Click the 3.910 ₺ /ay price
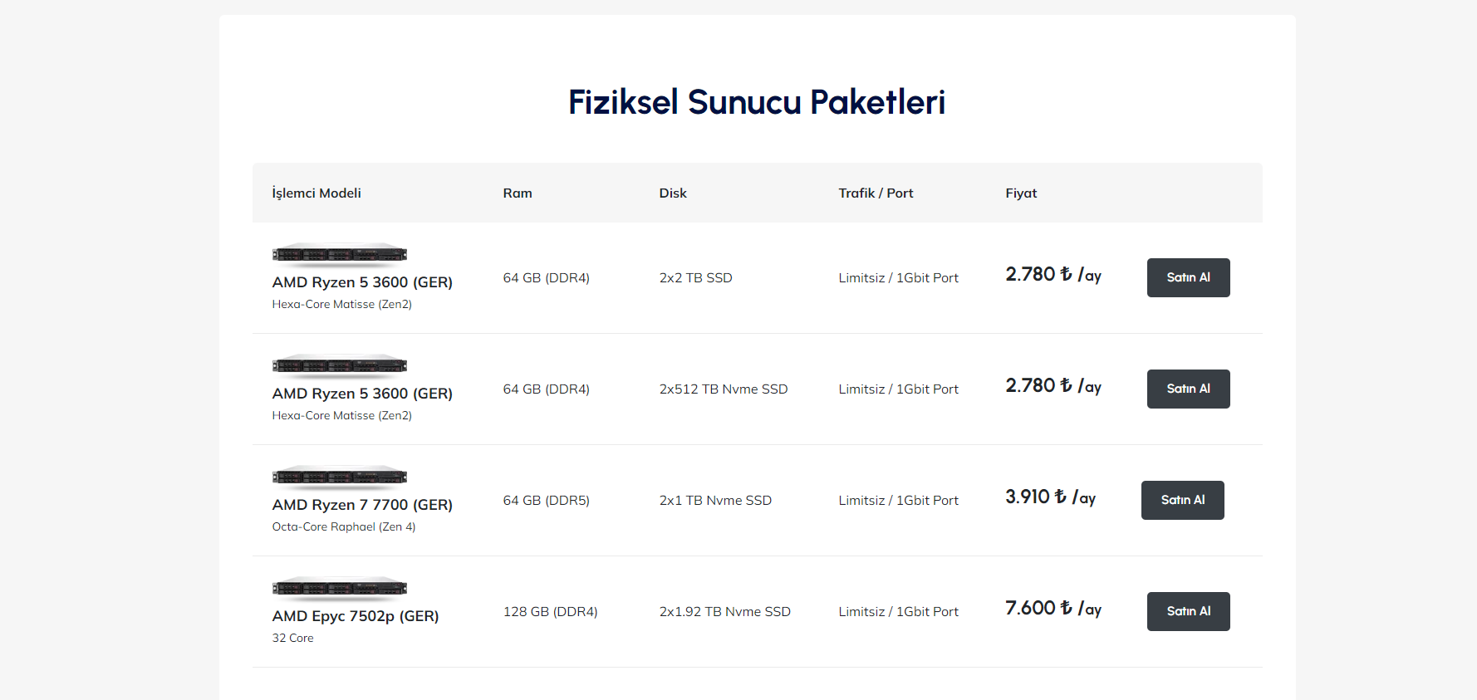The height and width of the screenshot is (700, 1477). coord(1050,497)
